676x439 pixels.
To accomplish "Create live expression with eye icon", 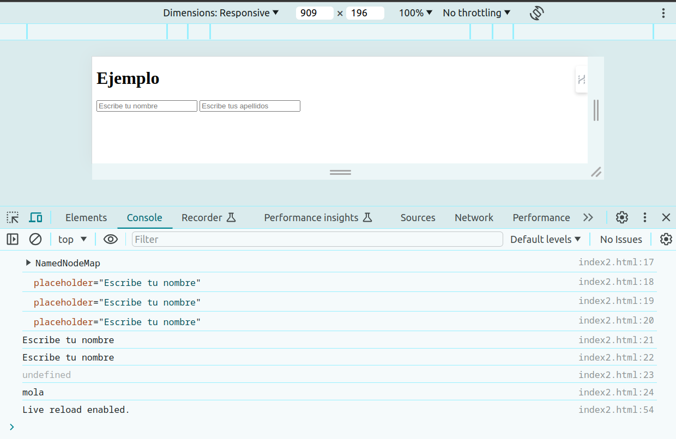I will point(111,239).
